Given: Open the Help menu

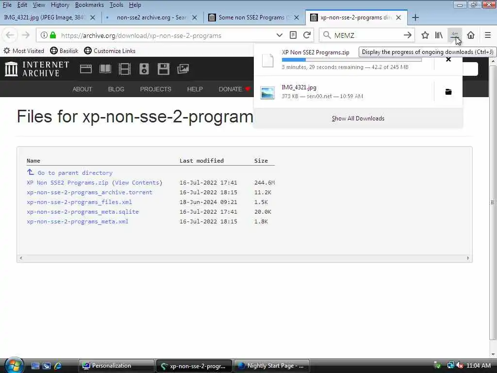Looking at the screenshot, I should [135, 5].
